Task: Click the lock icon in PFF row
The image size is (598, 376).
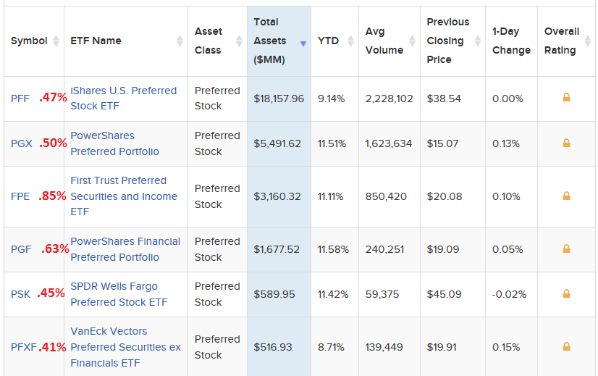Action: [x=566, y=97]
